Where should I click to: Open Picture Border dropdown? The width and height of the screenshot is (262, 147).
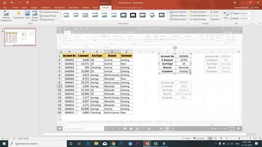tap(178, 12)
